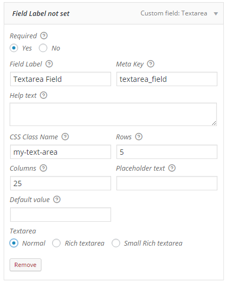The height and width of the screenshot is (285, 227).
Task: Click the Default value help icon
Action: pyautogui.click(x=57, y=199)
